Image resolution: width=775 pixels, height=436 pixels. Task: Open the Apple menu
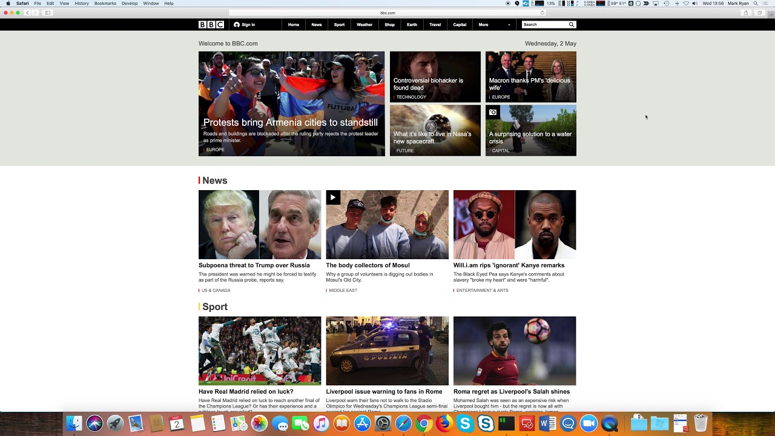[x=8, y=4]
